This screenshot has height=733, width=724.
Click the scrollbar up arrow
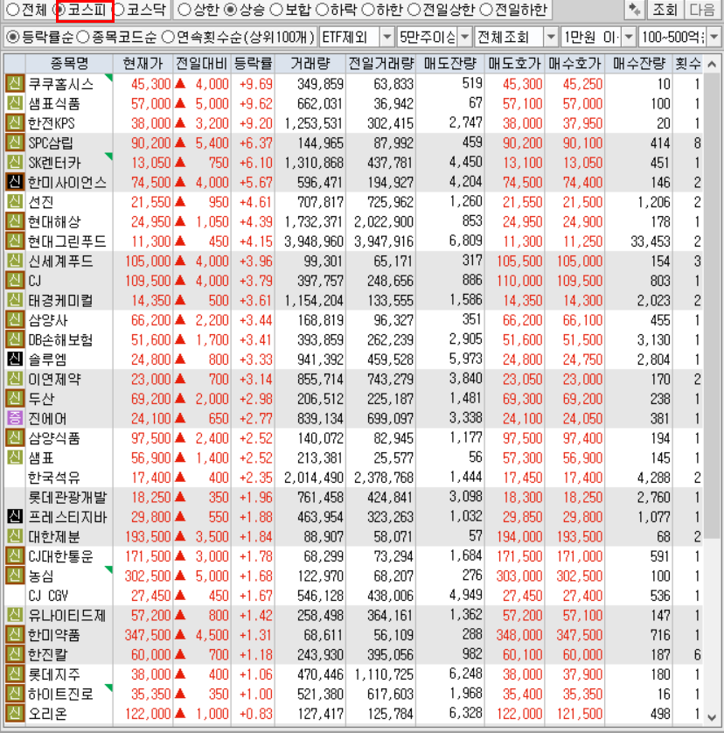pyautogui.click(x=712, y=64)
